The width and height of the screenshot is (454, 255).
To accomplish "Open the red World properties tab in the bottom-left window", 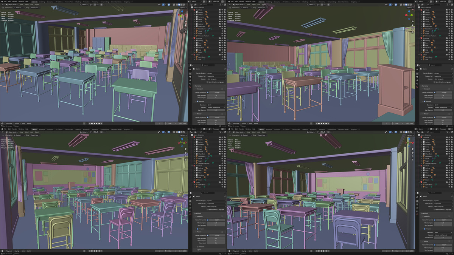I will point(190,214).
